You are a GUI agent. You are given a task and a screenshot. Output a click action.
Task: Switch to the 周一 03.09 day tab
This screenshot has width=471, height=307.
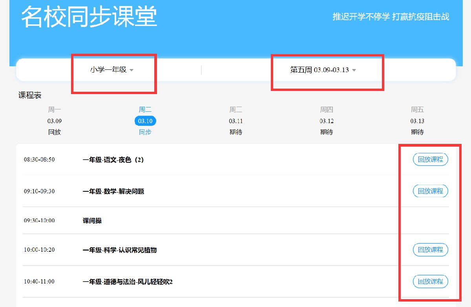55,121
